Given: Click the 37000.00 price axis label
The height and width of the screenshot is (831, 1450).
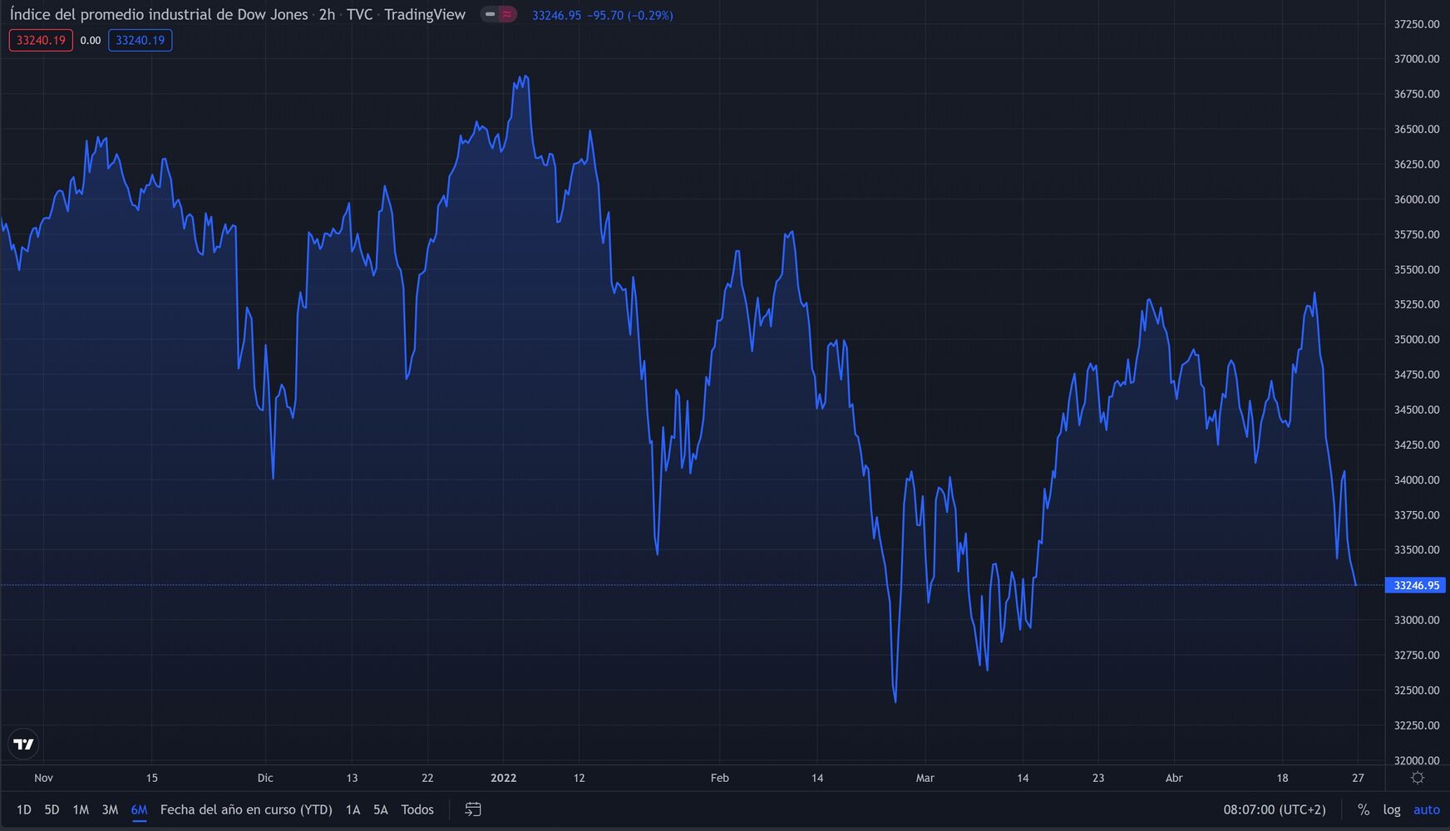Looking at the screenshot, I should click(x=1417, y=59).
